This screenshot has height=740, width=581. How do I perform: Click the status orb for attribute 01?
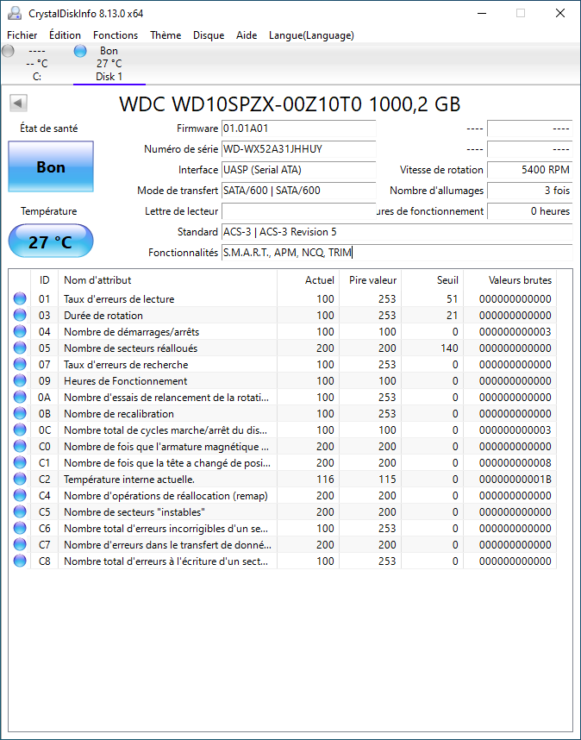(x=20, y=298)
